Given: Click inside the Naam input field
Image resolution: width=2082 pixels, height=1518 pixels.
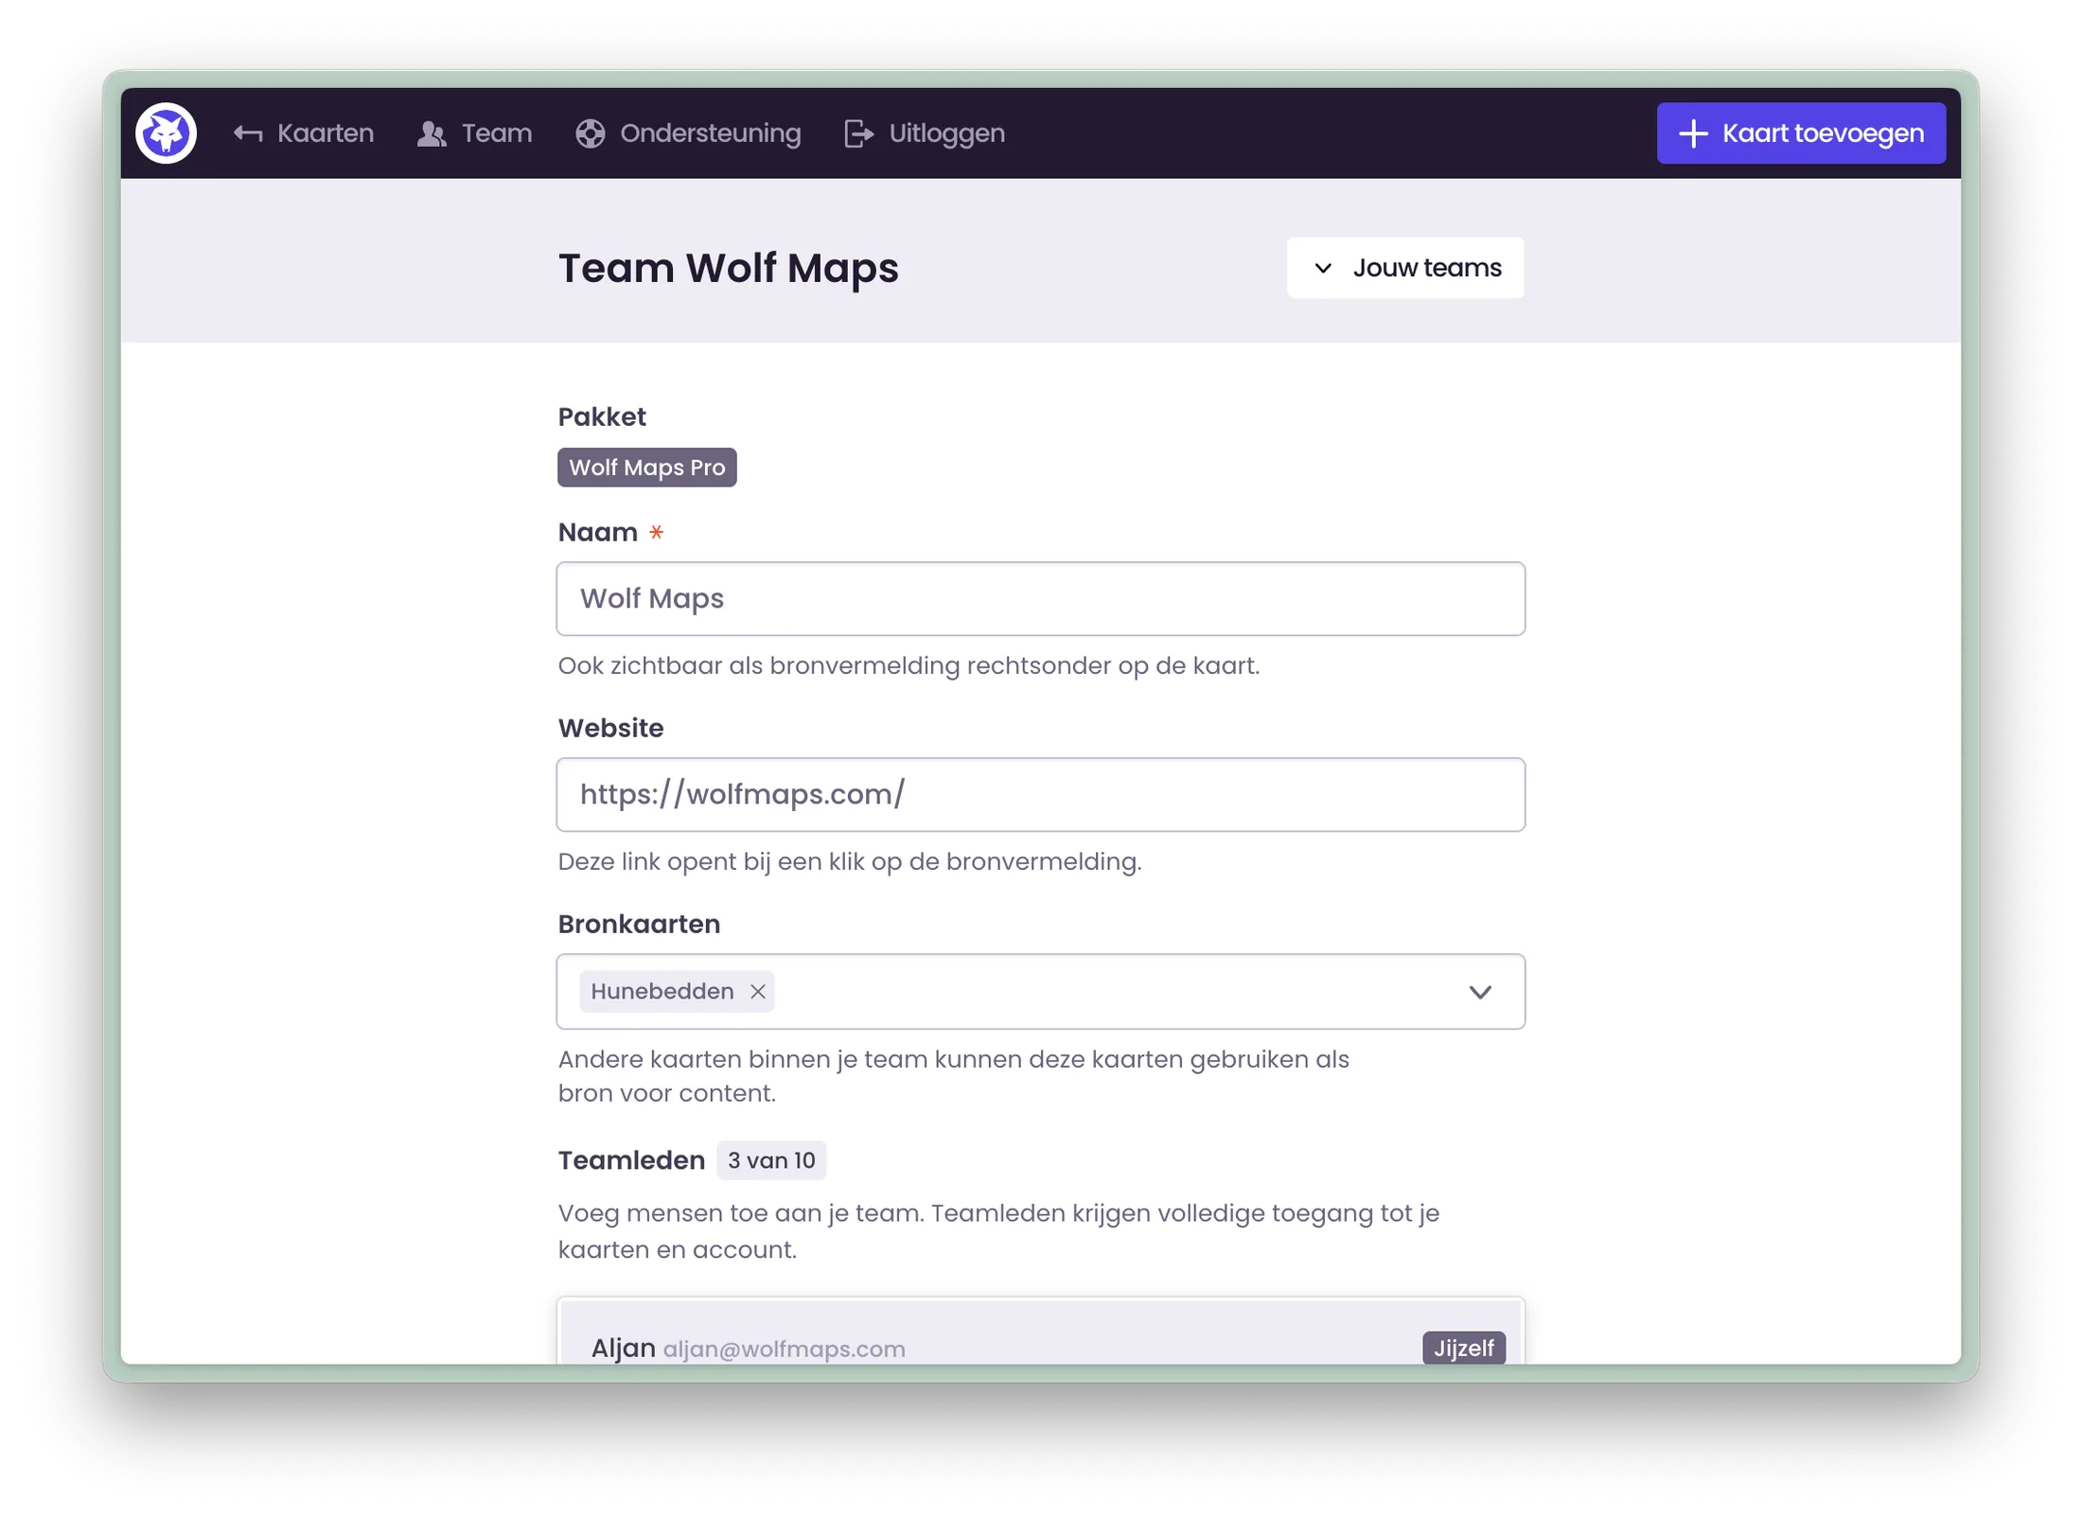Looking at the screenshot, I should coord(1039,598).
